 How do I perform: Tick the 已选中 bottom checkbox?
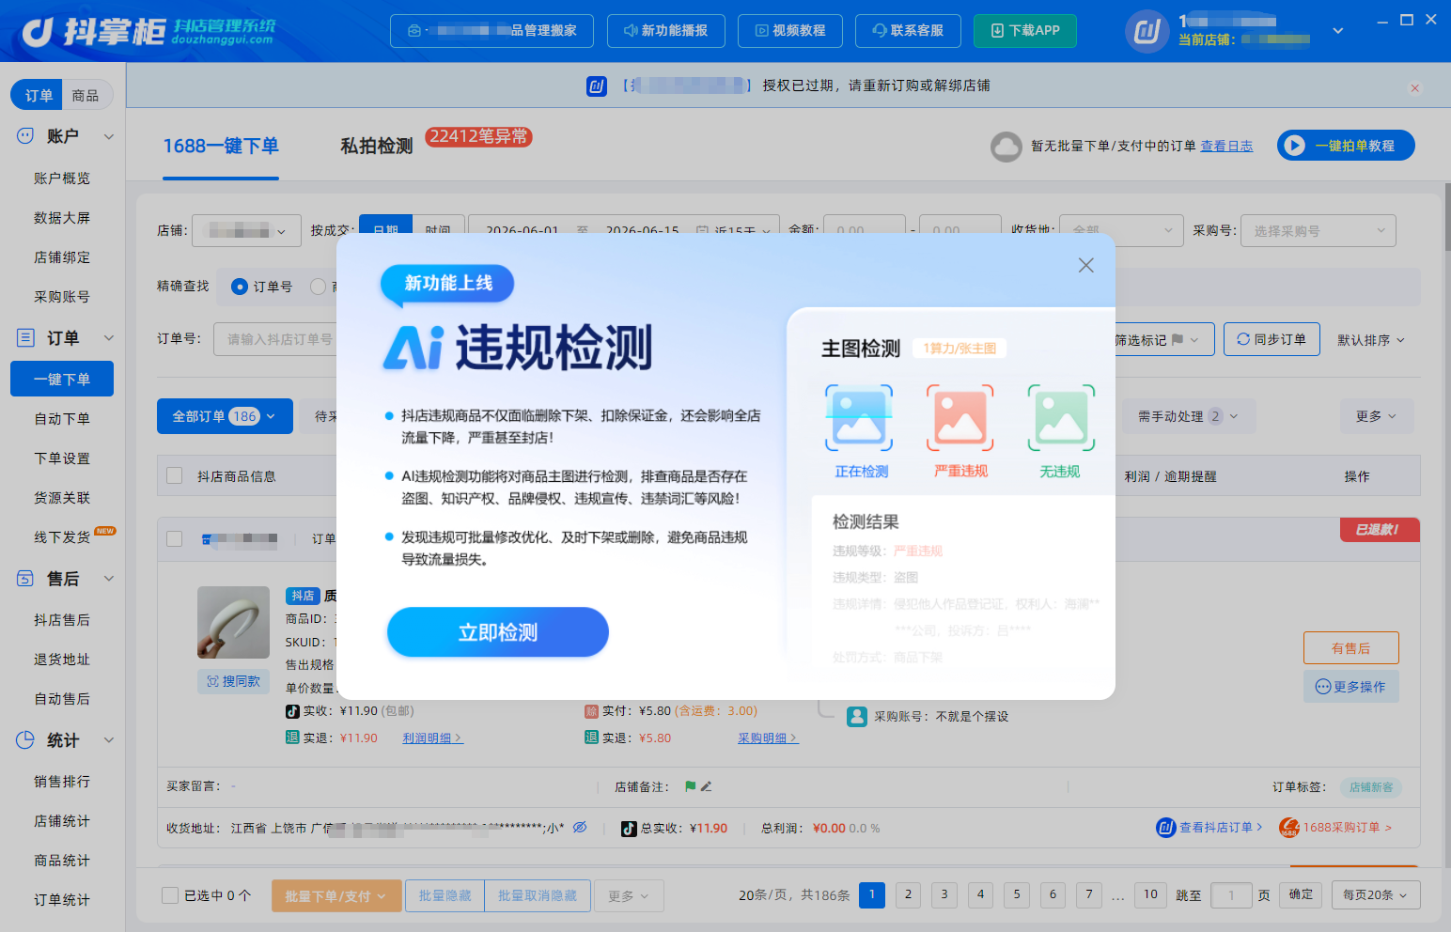170,895
